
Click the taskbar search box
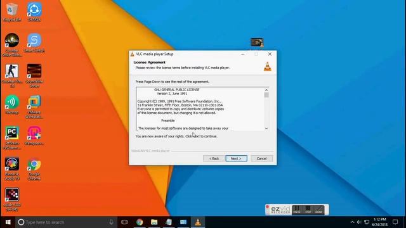(x=66, y=222)
